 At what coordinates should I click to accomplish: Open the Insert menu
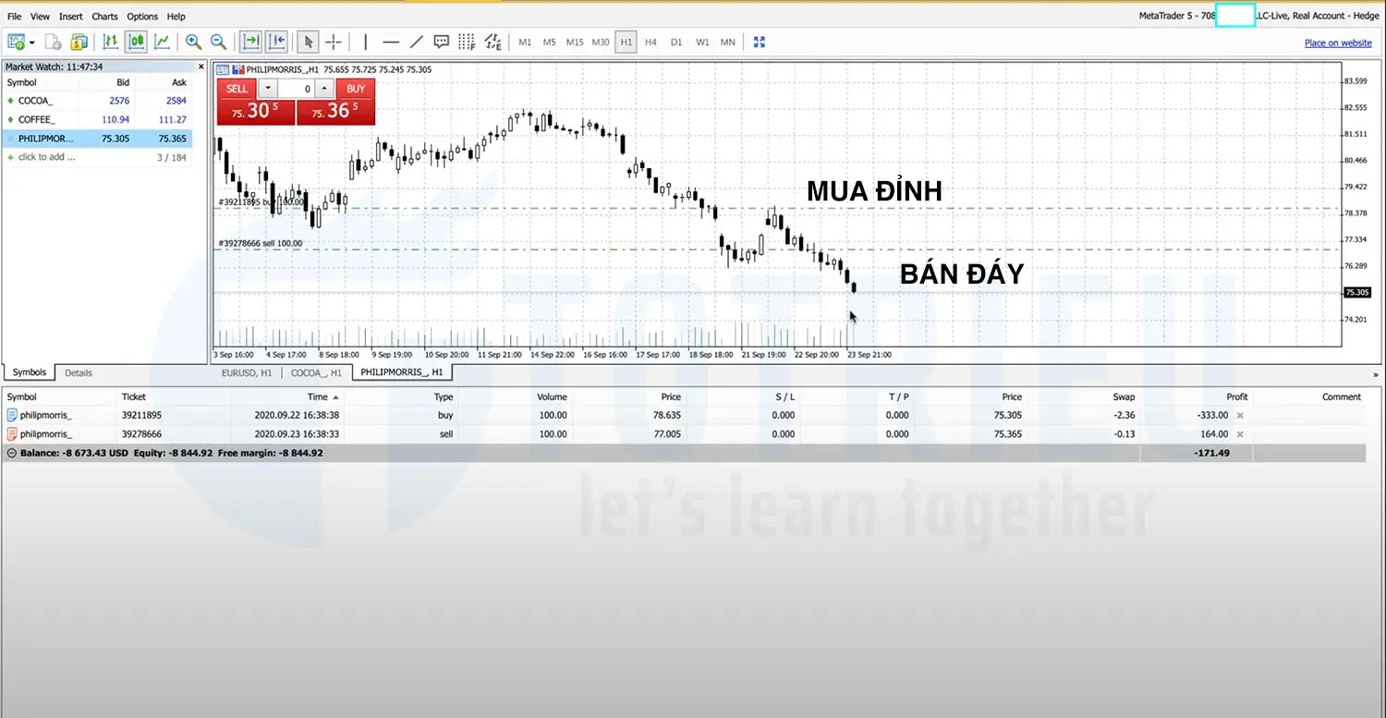(70, 17)
